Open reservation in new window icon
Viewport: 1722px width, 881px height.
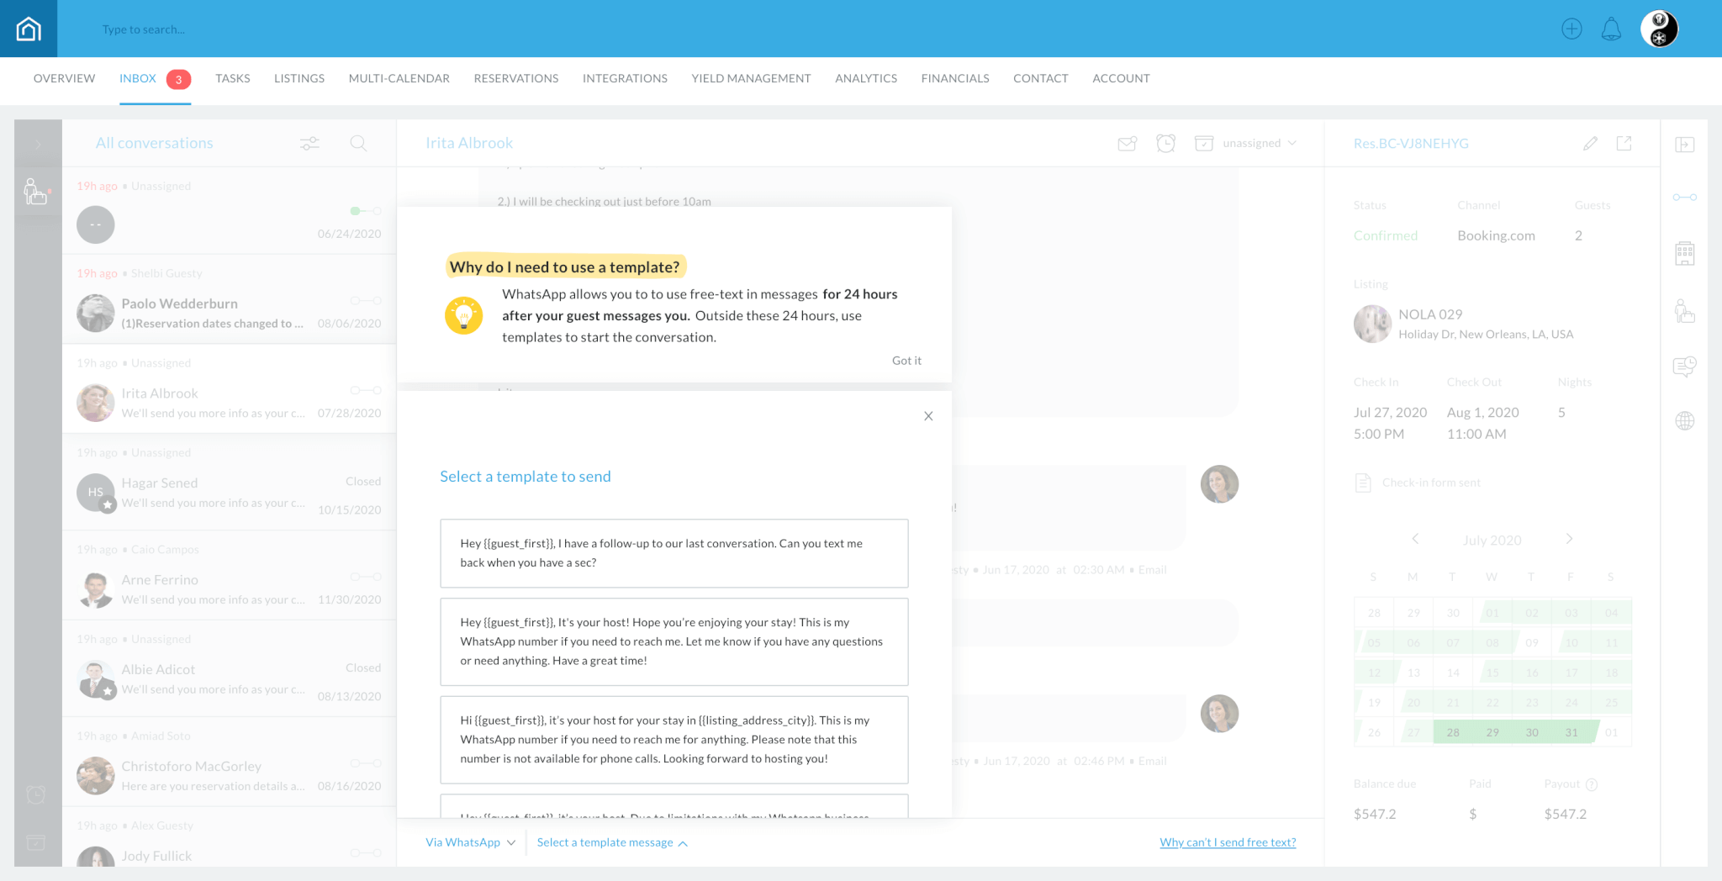(1624, 144)
